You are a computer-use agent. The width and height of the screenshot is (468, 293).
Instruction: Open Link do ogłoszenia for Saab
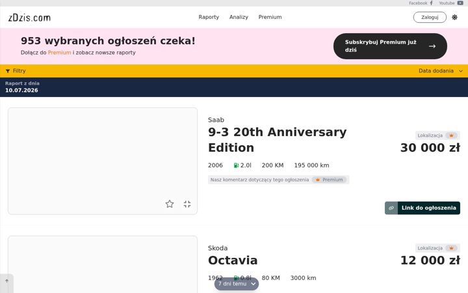pyautogui.click(x=422, y=208)
